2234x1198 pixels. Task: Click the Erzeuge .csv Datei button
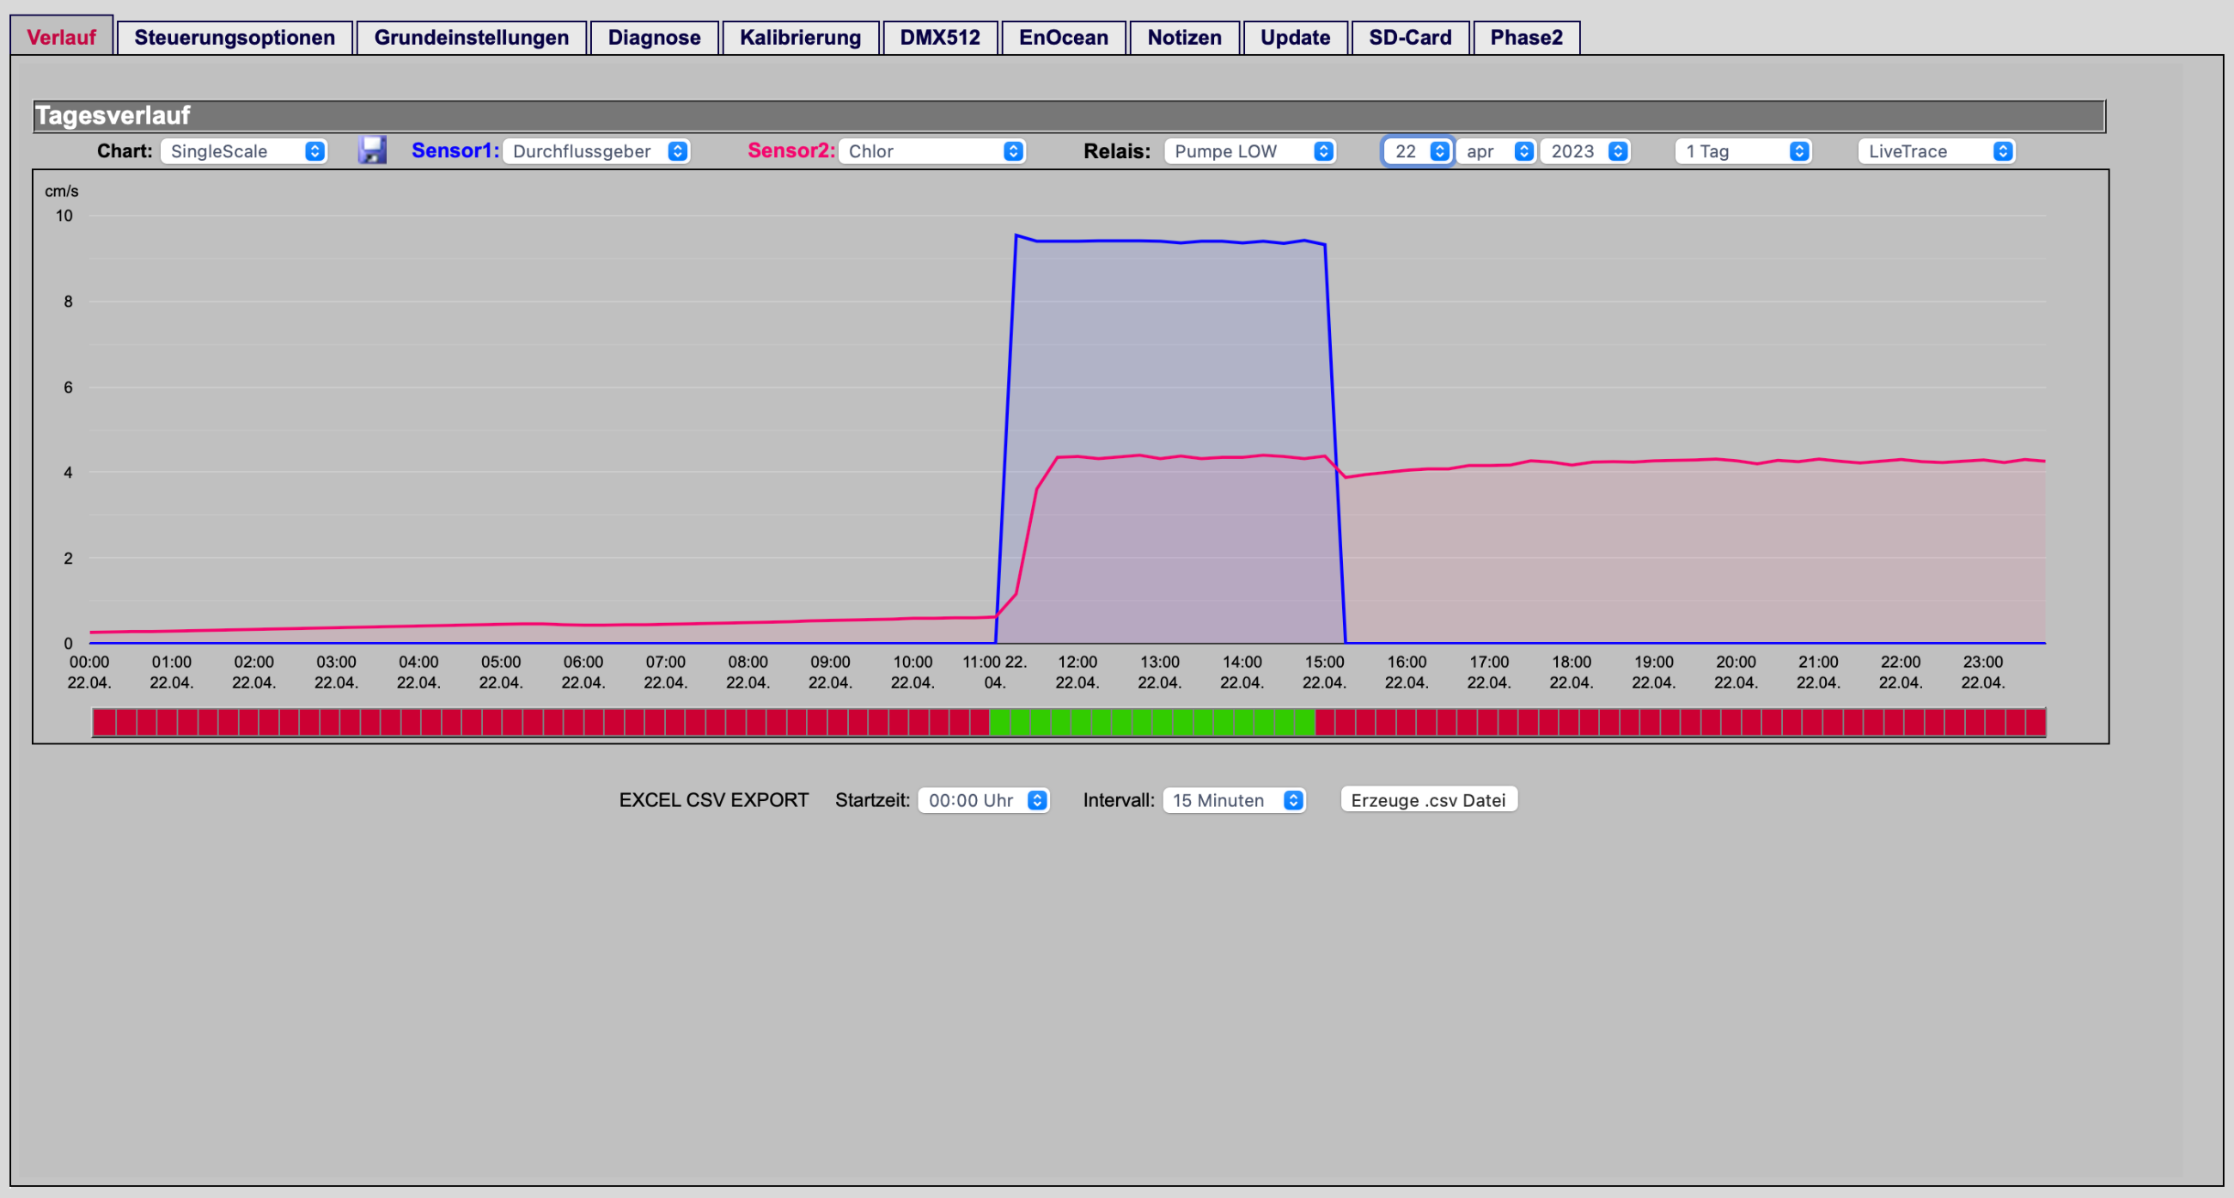1428,800
